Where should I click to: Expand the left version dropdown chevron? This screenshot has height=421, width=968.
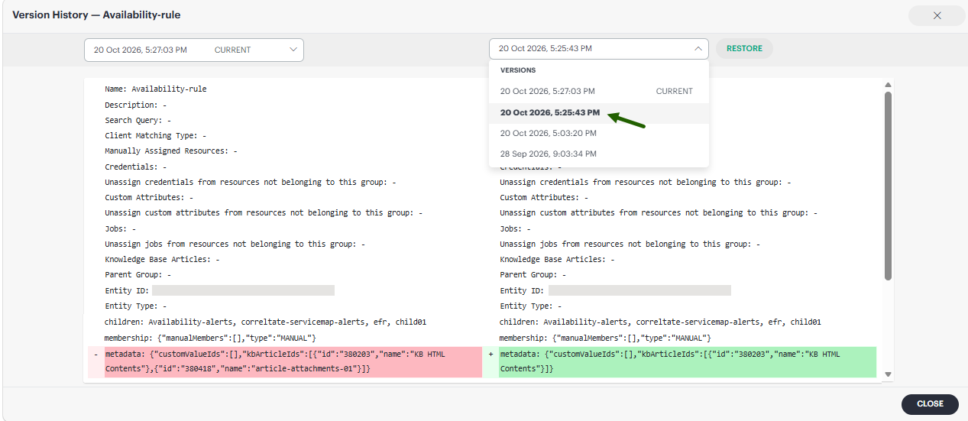[x=293, y=50]
